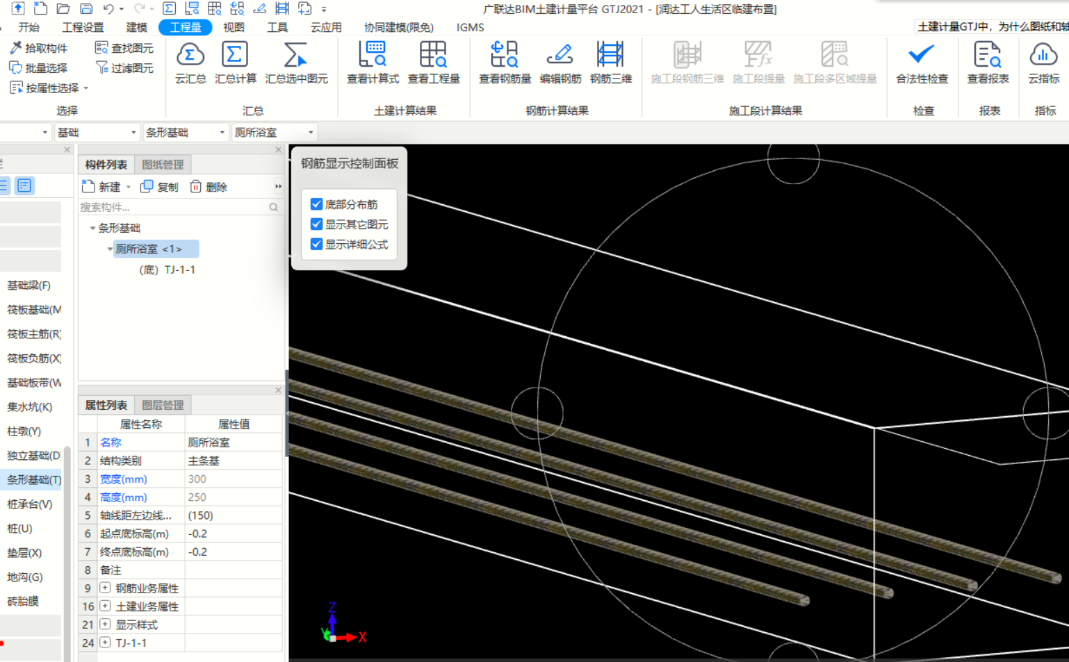Screen dimensions: 1069x662
Task: Open the 协同建模(限免) tab
Action: click(399, 27)
